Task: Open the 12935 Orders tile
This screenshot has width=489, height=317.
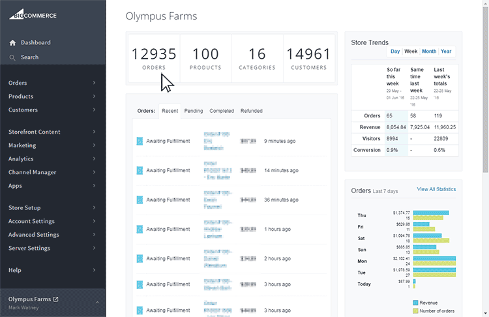Action: tap(154, 58)
